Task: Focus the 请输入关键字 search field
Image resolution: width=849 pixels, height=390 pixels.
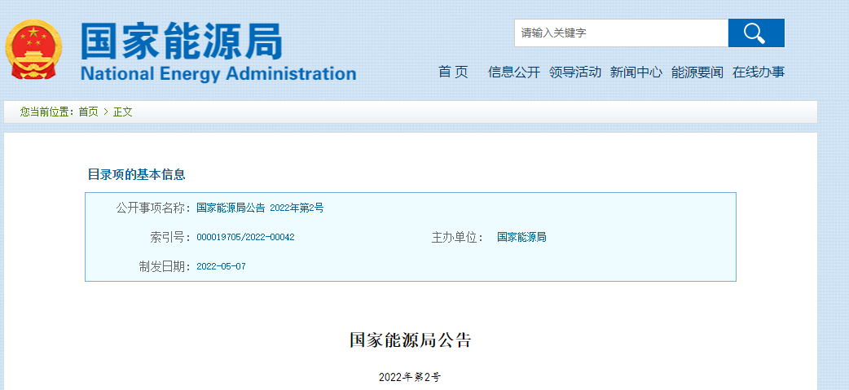Action: coord(621,33)
